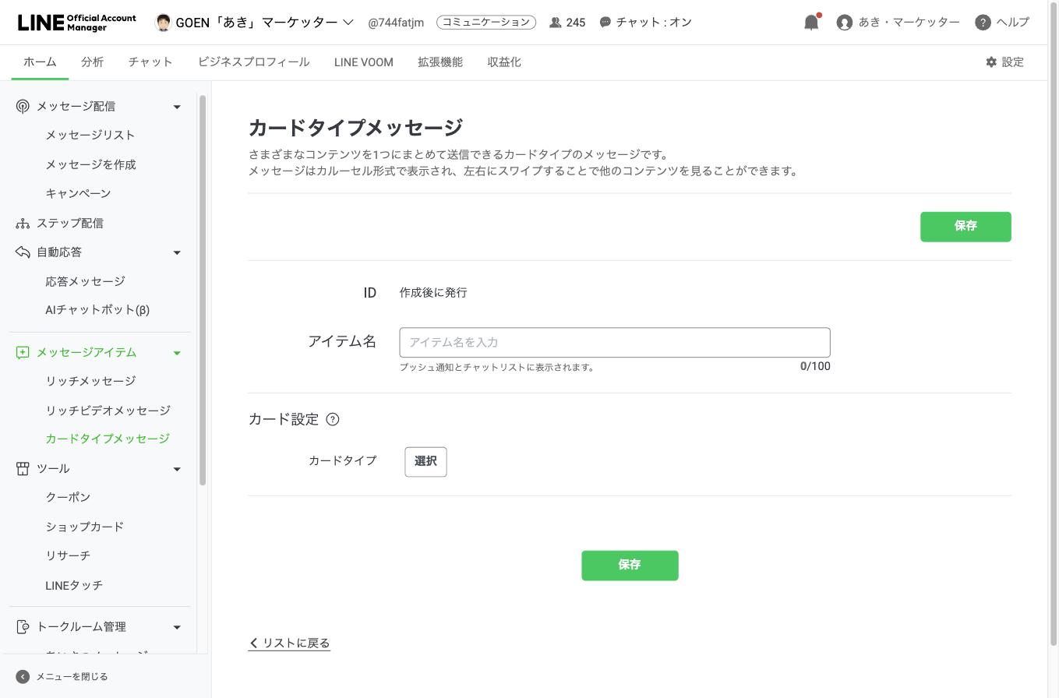Open リッチビデオメッセージ in sidebar
The height and width of the screenshot is (698, 1059).
(108, 411)
